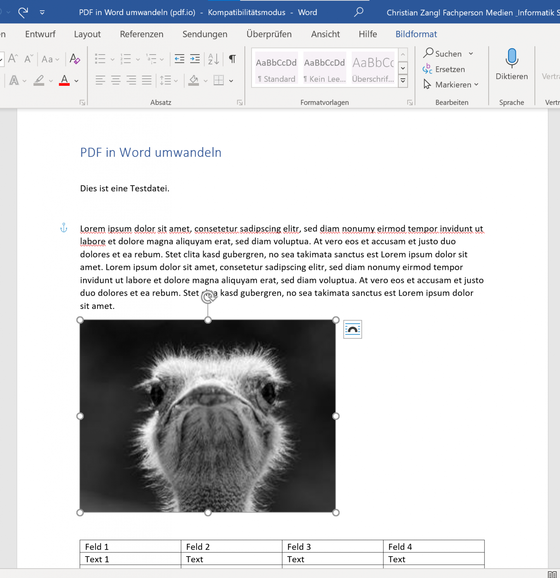Open the layout options beside the ostrich image
The height and width of the screenshot is (578, 560).
tap(352, 329)
